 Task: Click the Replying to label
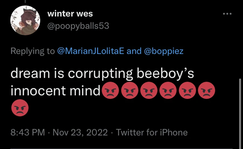pyautogui.click(x=33, y=51)
